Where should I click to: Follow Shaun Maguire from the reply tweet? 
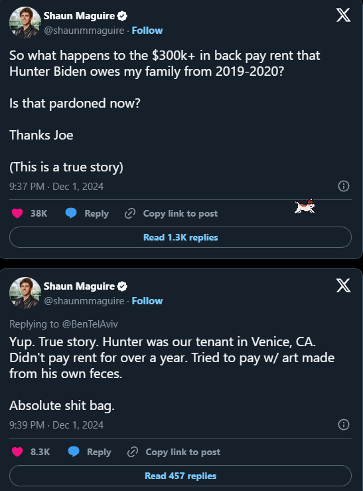[x=147, y=301]
